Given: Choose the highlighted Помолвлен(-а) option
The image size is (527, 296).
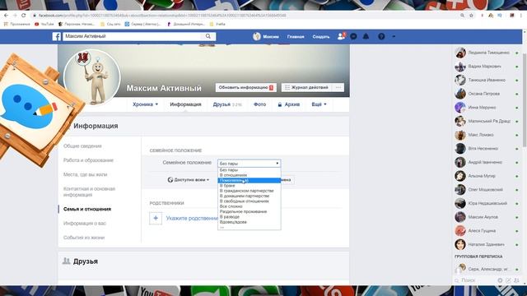Looking at the screenshot, I should tap(249, 180).
